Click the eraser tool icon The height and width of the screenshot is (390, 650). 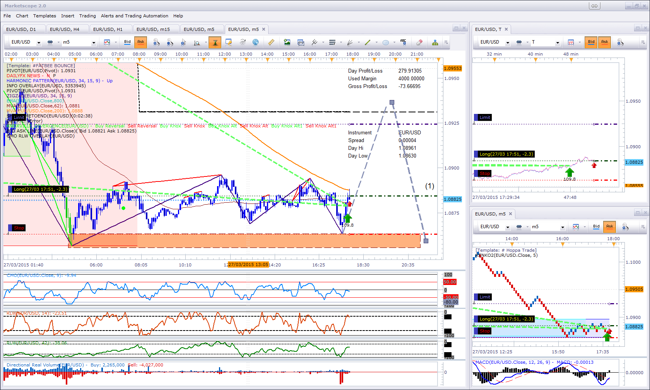tap(419, 42)
